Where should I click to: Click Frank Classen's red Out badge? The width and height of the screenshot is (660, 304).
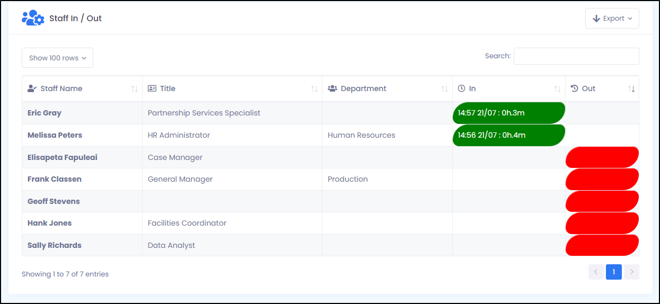click(x=602, y=179)
